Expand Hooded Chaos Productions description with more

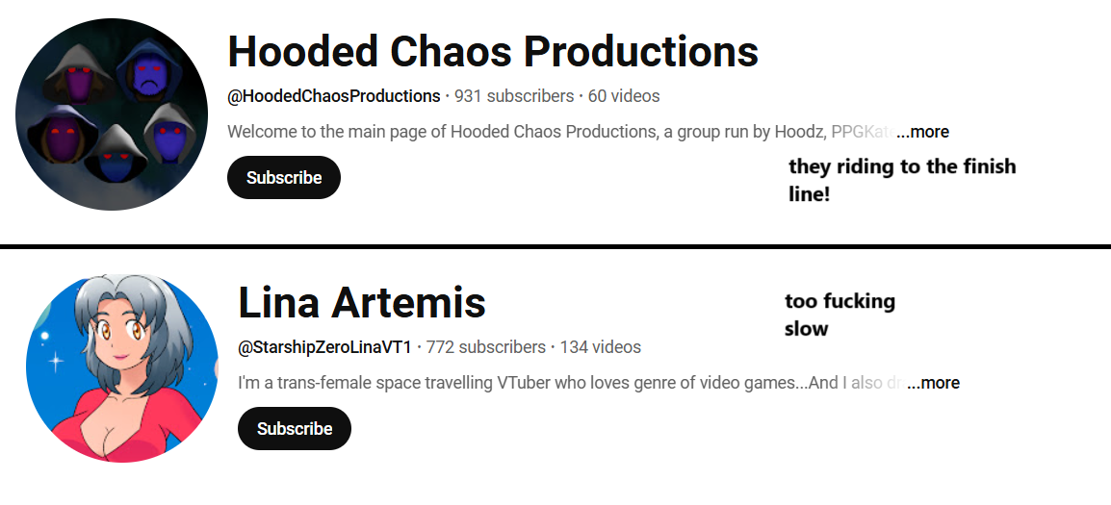click(922, 132)
